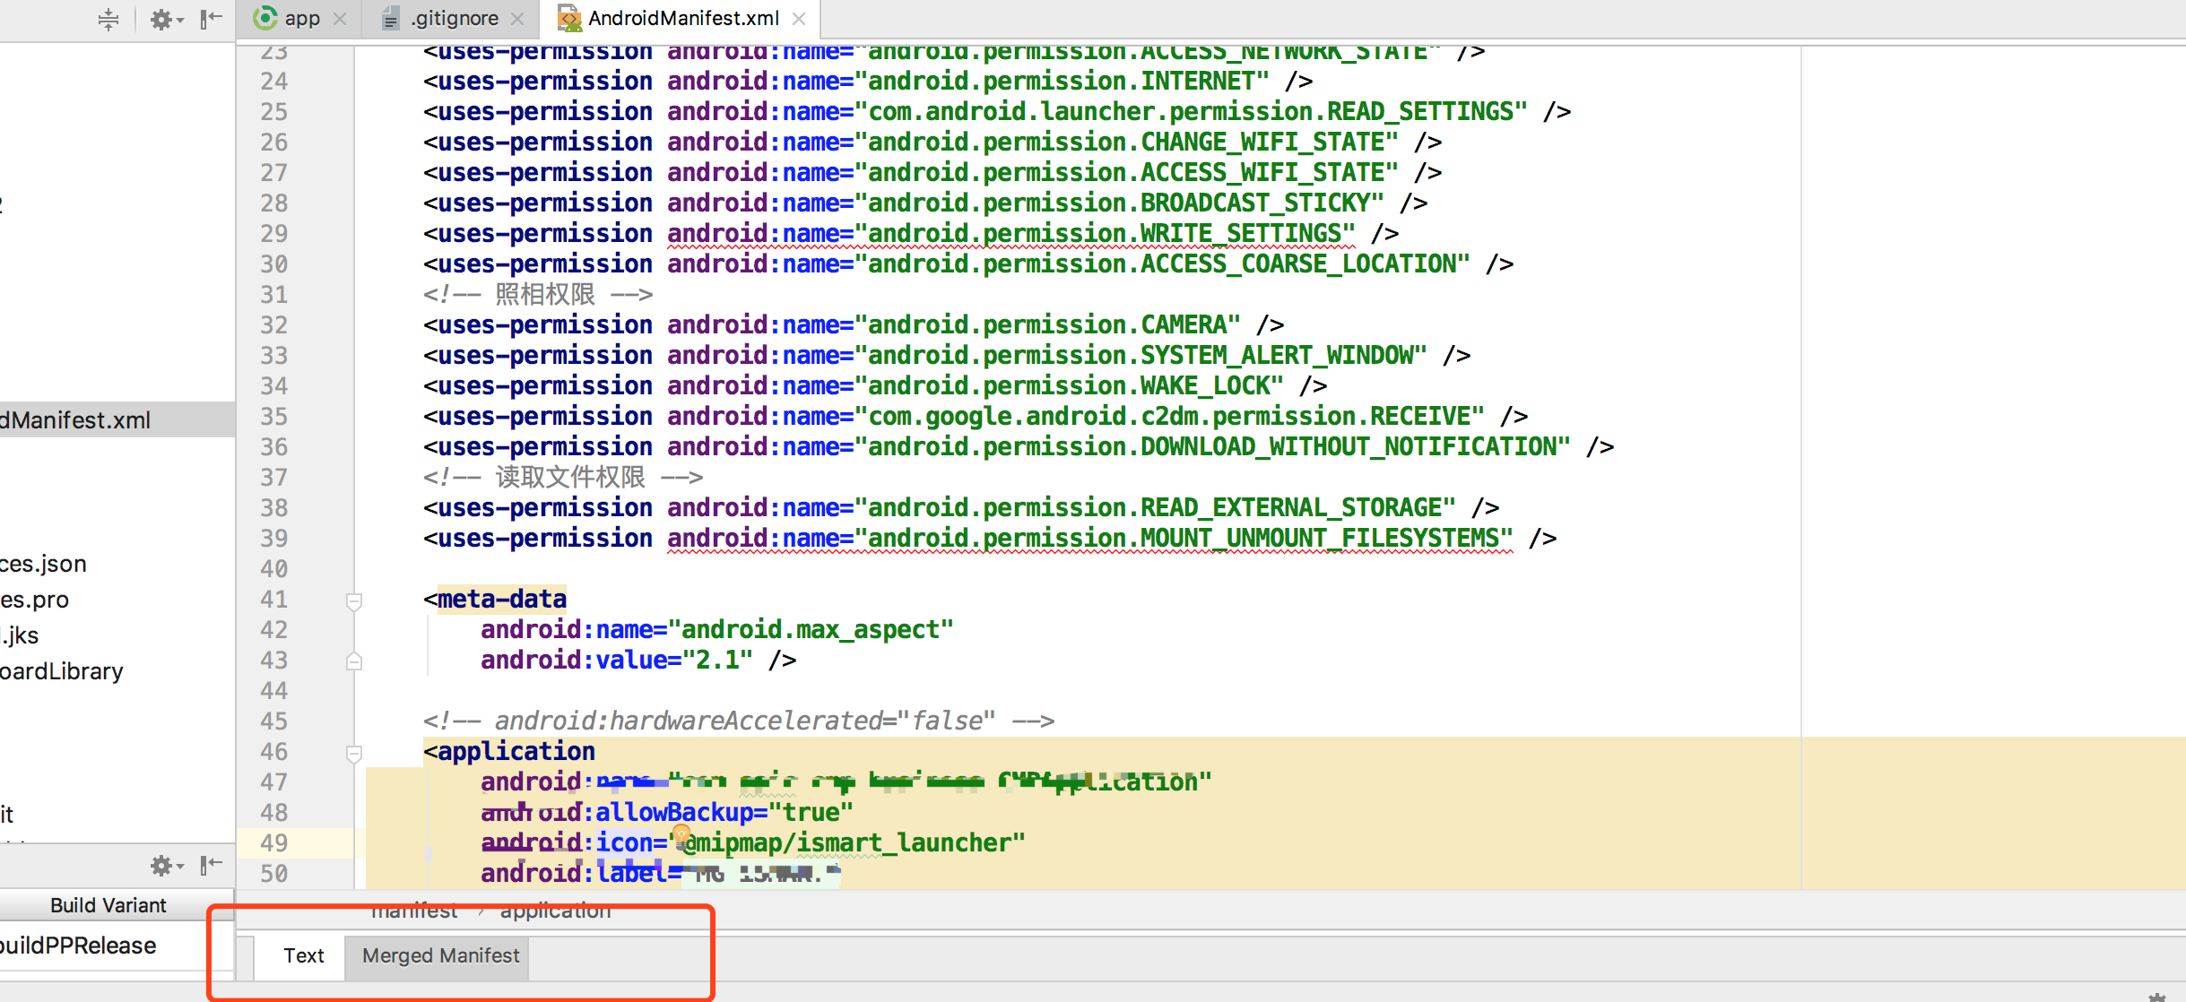The width and height of the screenshot is (2186, 1002).
Task: Click the application breadcrumb item
Action: click(x=555, y=911)
